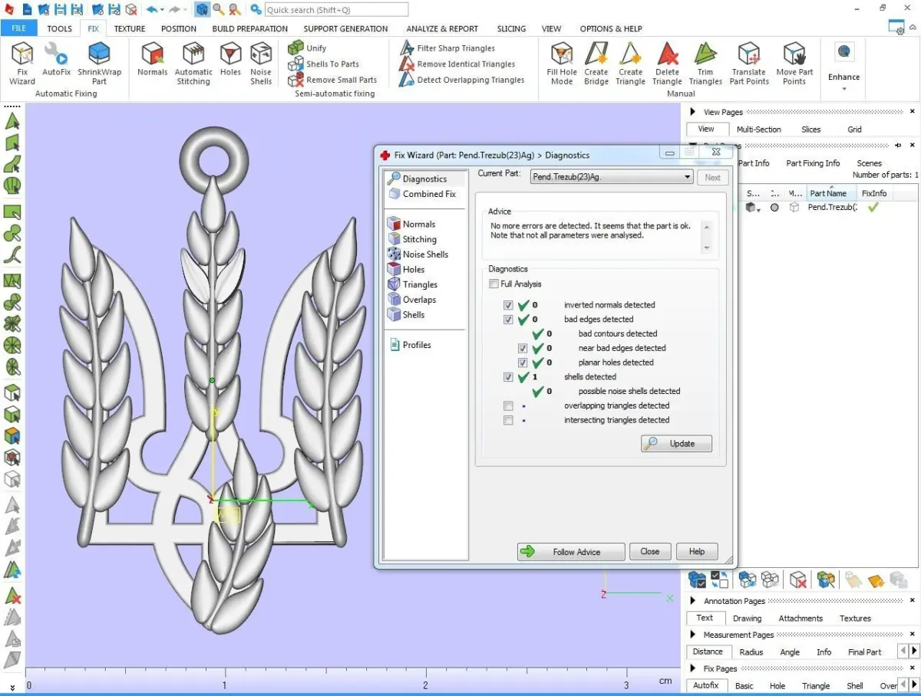This screenshot has height=696, width=921.
Task: Toggle inverted normals detected checkbox
Action: click(x=508, y=305)
